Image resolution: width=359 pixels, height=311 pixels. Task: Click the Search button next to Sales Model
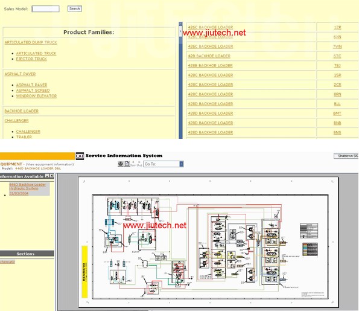pos(75,8)
